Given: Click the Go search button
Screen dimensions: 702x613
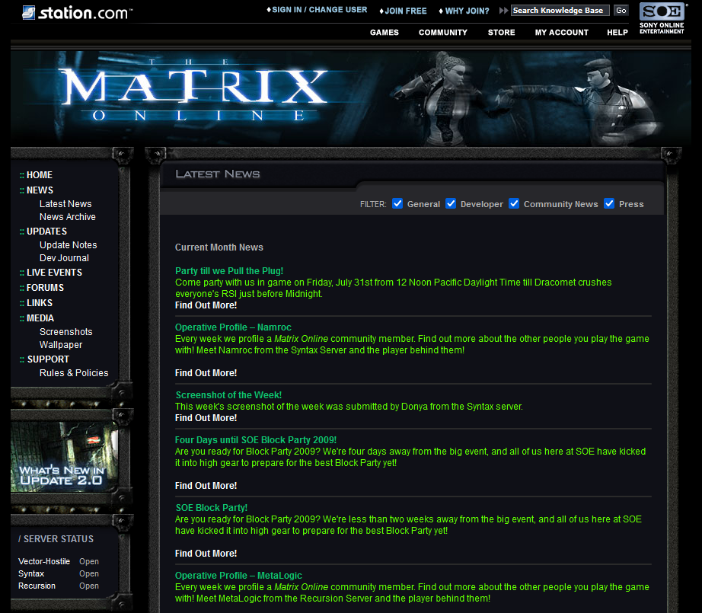Looking at the screenshot, I should point(621,11).
